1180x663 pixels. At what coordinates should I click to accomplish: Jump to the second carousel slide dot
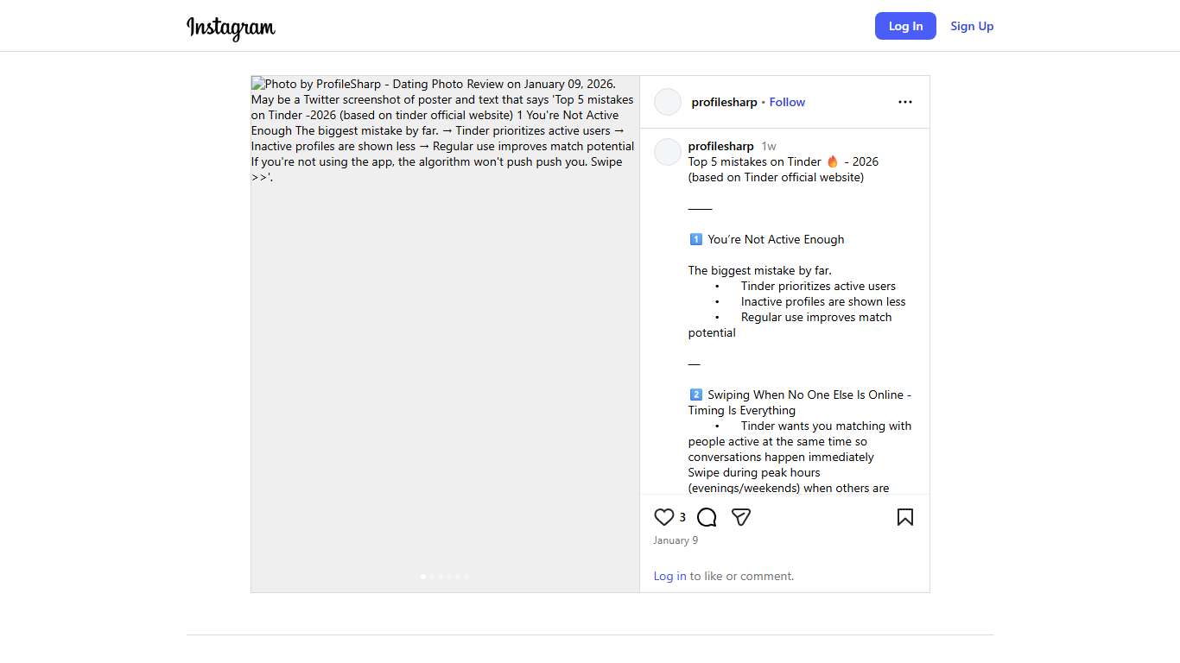click(x=432, y=577)
